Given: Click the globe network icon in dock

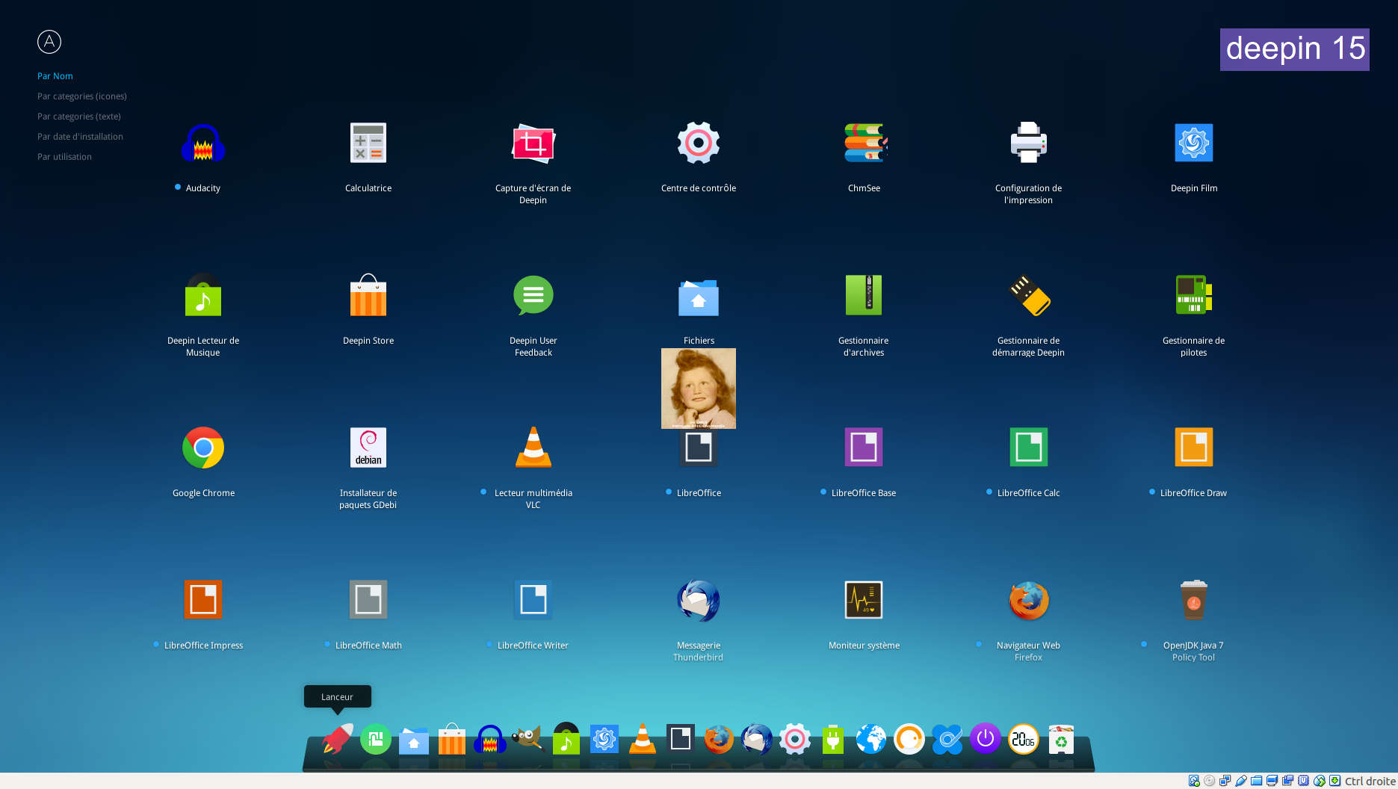Looking at the screenshot, I should coord(871,739).
